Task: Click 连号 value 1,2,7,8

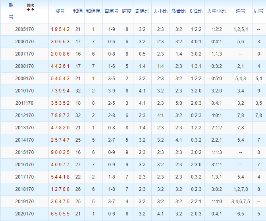Action: pos(241,189)
